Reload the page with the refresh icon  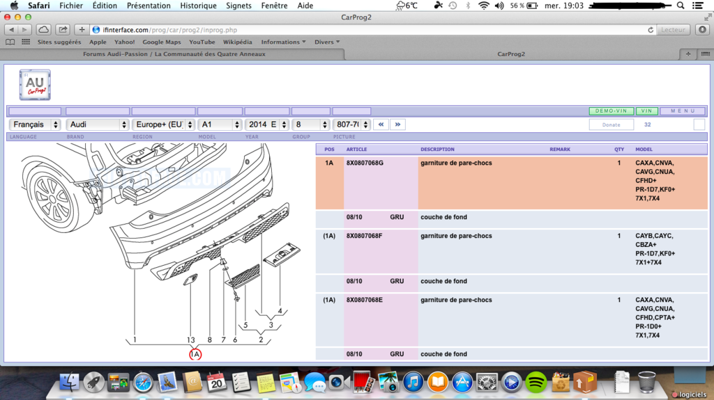click(651, 30)
